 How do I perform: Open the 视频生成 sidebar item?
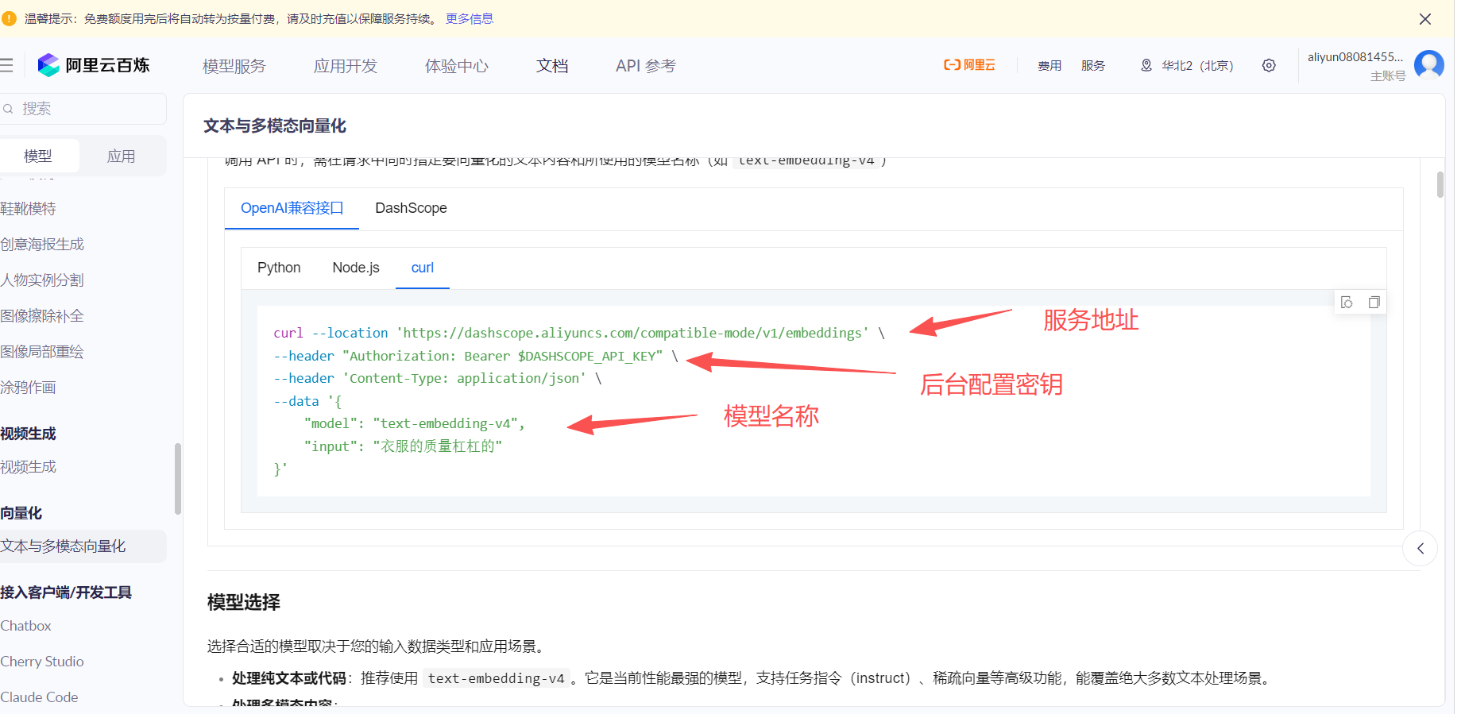click(x=29, y=467)
